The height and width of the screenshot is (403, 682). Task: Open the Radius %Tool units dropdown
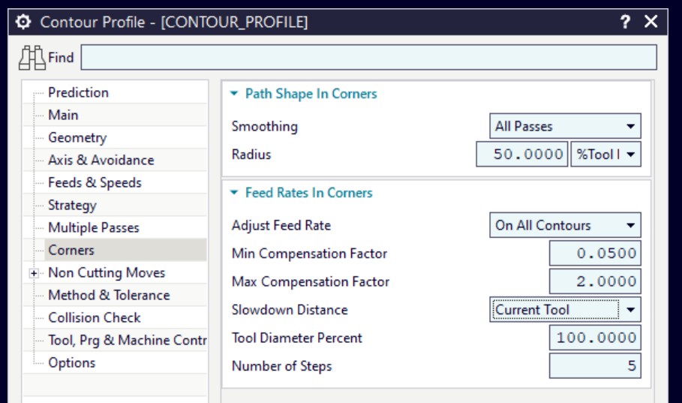coord(605,154)
